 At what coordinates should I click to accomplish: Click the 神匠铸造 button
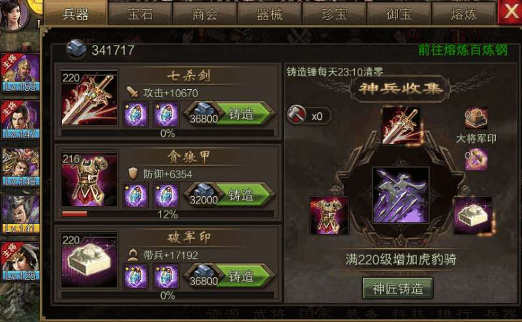click(398, 288)
